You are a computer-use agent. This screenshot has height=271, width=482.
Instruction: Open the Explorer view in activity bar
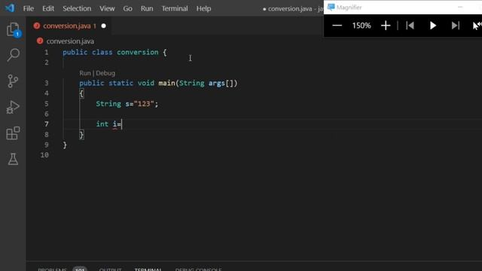[x=13, y=29]
